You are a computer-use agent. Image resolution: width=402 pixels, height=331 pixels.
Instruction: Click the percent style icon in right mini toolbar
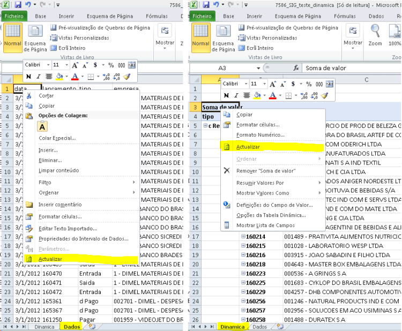tap(309, 84)
